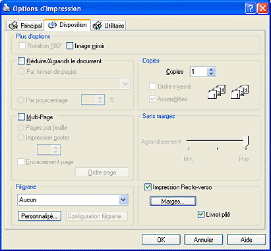This screenshot has height=251, width=271.
Task: Click the Copies number field
Action: point(198,72)
